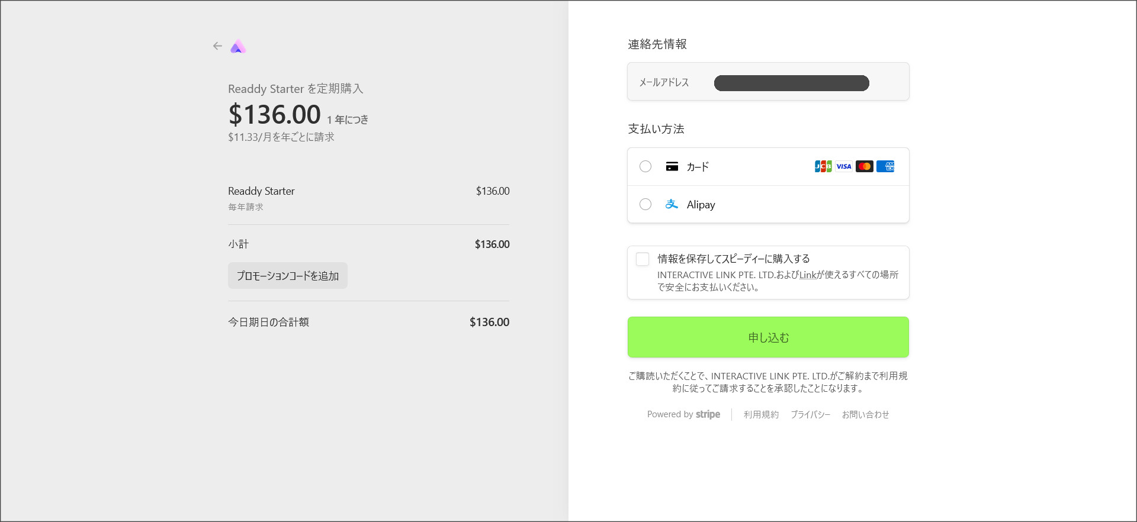Enable the 情報を保存 checkbox
This screenshot has width=1137, height=522.
point(643,259)
